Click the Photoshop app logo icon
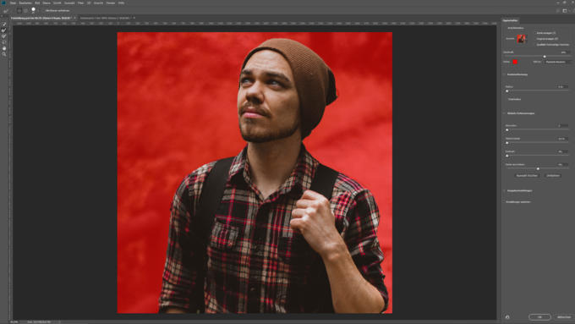Viewport: 575px width, 324px height. (x=3, y=3)
